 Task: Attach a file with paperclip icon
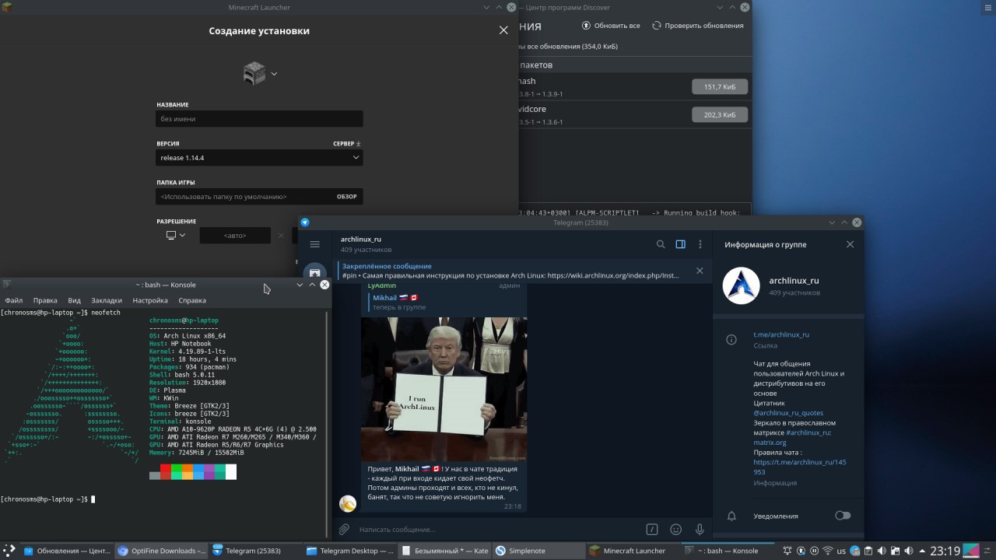344,530
